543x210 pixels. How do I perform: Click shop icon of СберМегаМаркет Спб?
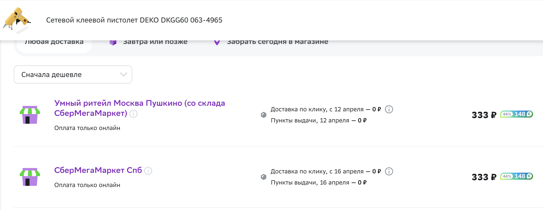pos(30,177)
